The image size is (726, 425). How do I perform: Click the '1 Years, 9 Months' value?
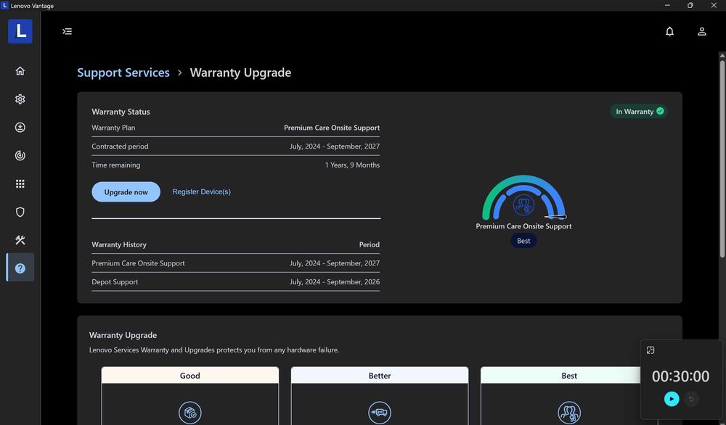(x=352, y=165)
